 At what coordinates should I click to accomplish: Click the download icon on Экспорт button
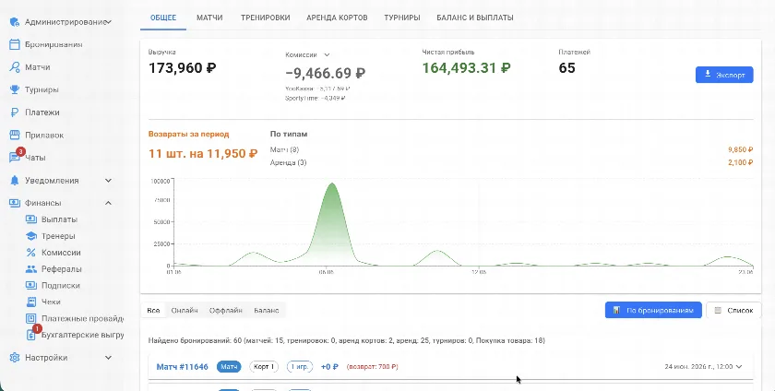tap(708, 74)
